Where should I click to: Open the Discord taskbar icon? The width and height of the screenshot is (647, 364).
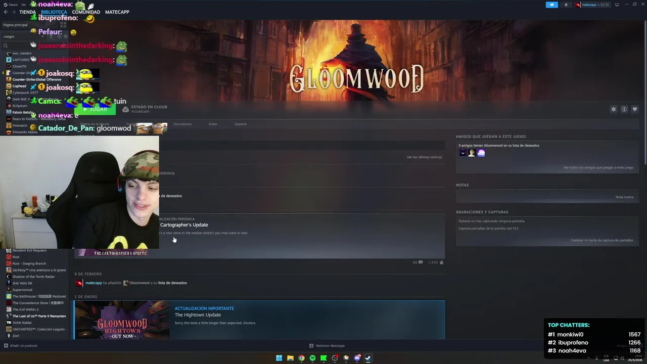(x=357, y=358)
